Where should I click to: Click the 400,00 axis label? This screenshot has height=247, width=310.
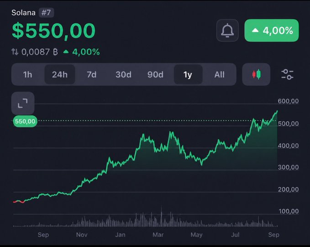point(288,145)
